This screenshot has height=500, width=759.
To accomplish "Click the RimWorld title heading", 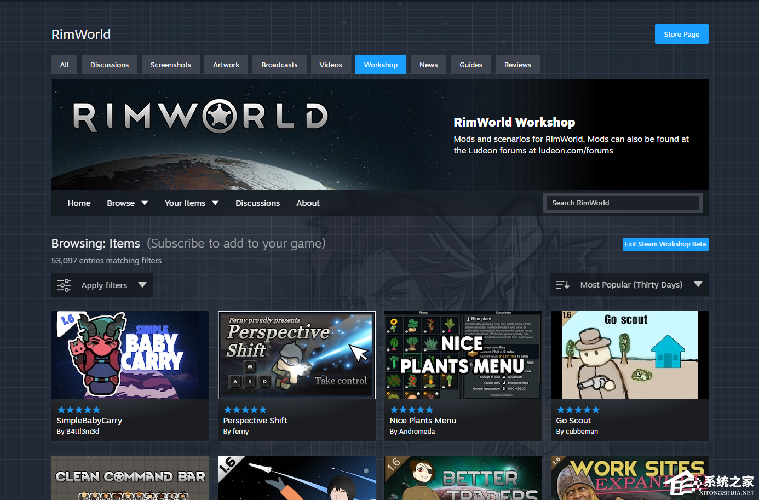I will [x=81, y=35].
